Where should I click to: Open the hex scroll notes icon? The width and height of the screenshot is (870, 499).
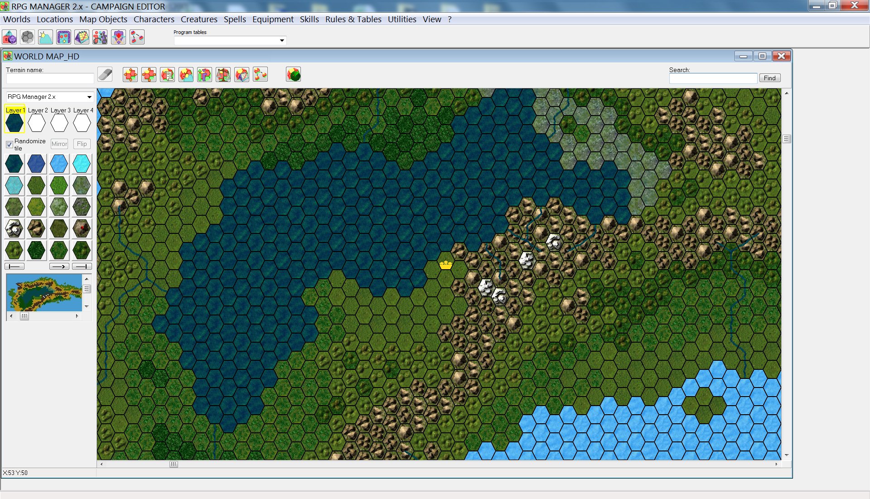point(168,74)
